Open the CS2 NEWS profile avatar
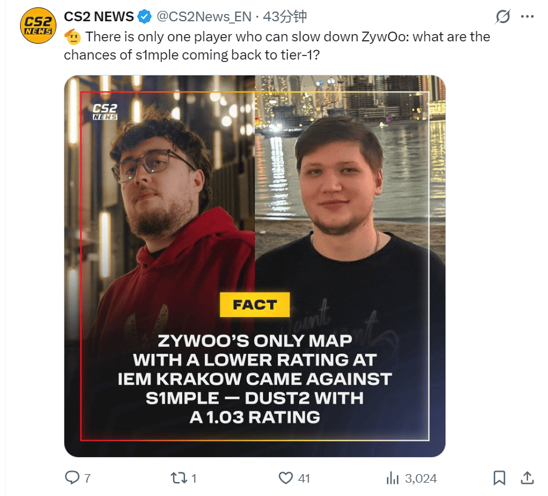 pyautogui.click(x=38, y=26)
